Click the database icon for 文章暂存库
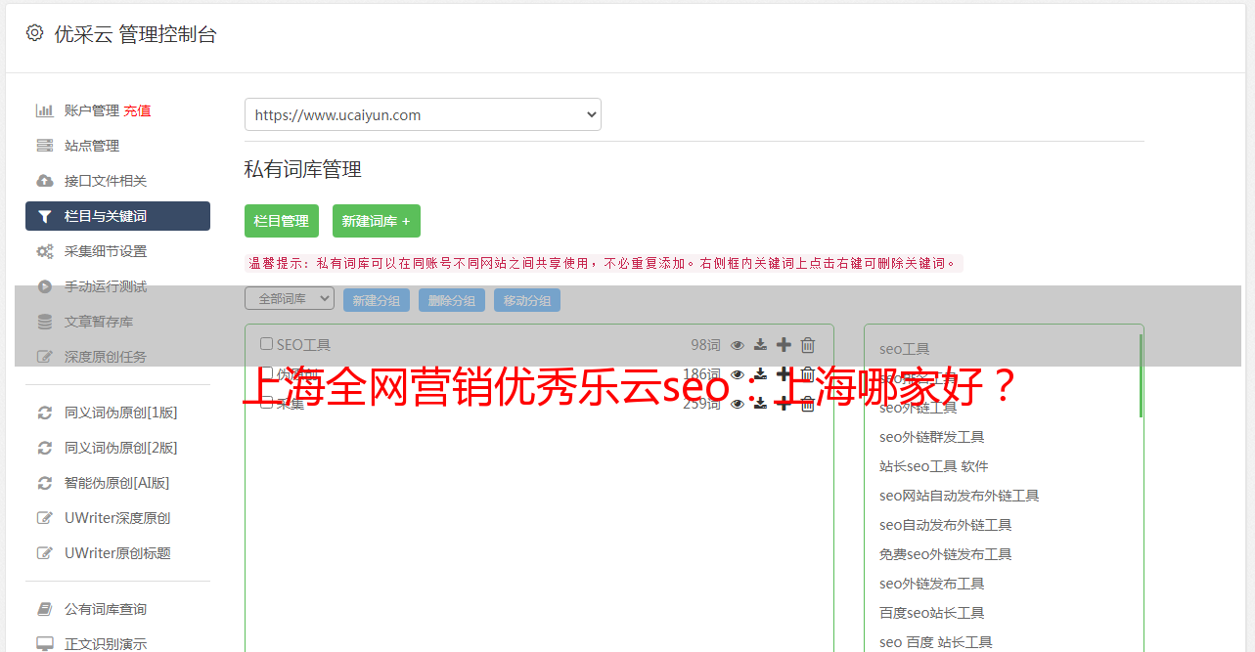The image size is (1255, 652). pyautogui.click(x=44, y=322)
